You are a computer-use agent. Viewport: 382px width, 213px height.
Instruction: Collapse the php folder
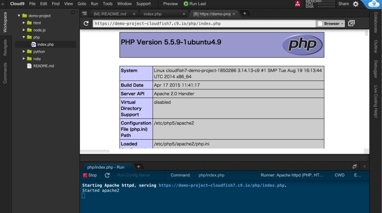point(24,37)
